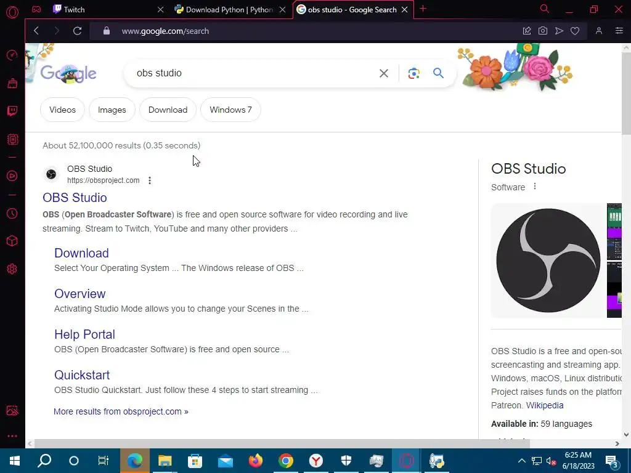Click the address bar URL
Image resolution: width=631 pixels, height=473 pixels.
tap(165, 31)
